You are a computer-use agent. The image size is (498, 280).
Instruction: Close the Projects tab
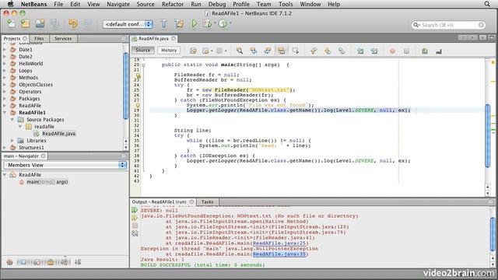(25, 38)
